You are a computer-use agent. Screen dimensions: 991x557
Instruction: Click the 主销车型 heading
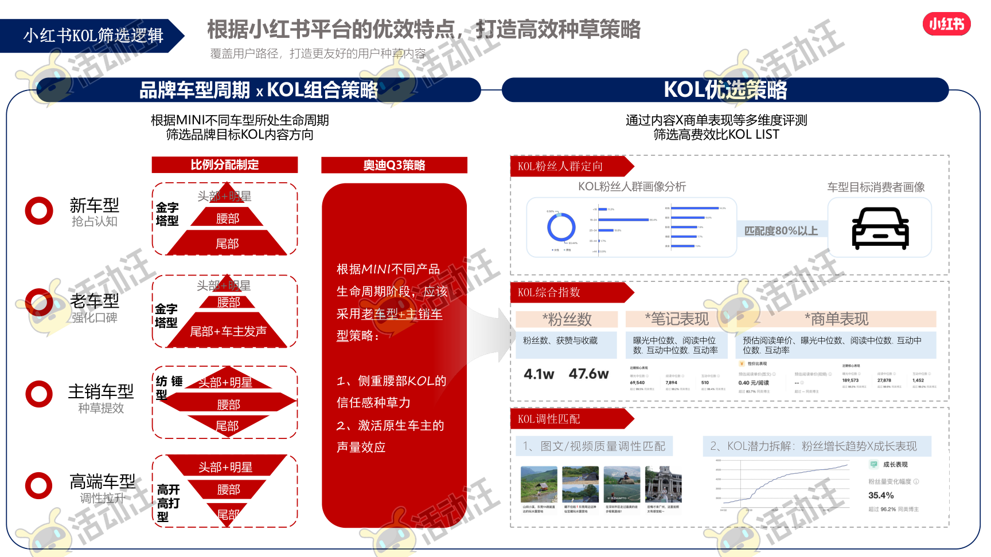pos(101,391)
